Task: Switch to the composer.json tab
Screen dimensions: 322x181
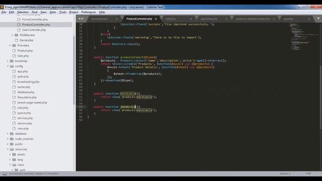Action: tap(100, 19)
